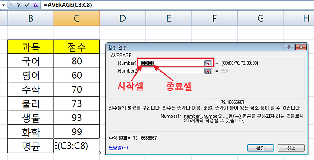Open Insert Function with the fx icon

tap(36, 5)
